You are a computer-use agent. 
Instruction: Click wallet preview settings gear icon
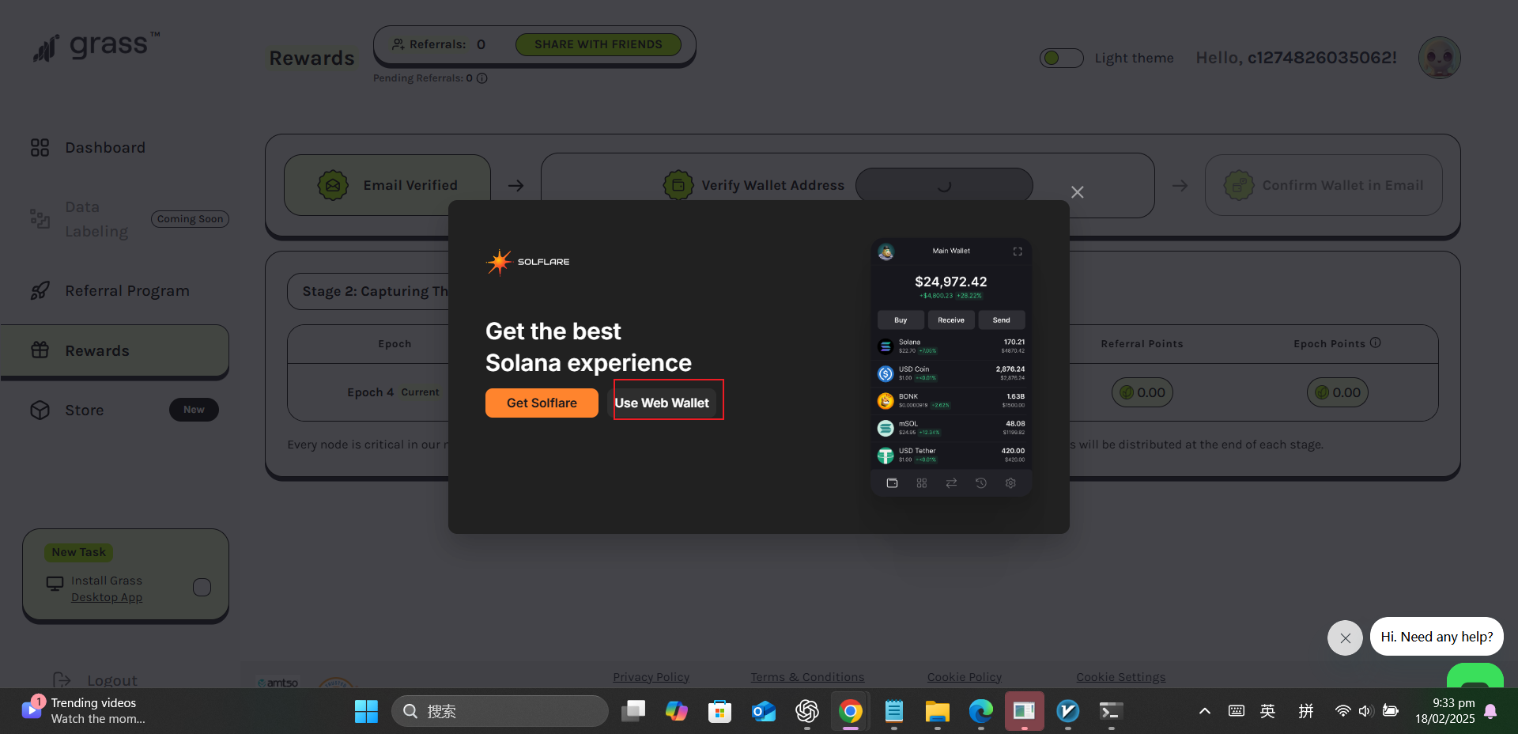click(1010, 483)
